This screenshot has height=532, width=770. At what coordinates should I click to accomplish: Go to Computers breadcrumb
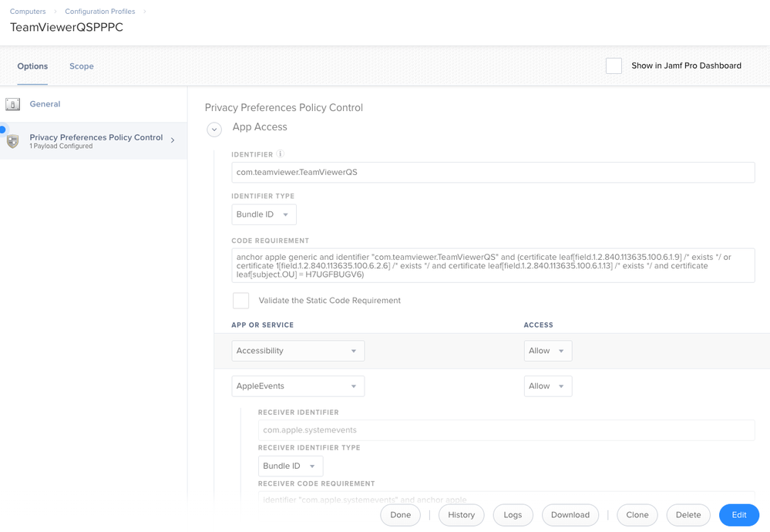click(x=28, y=12)
